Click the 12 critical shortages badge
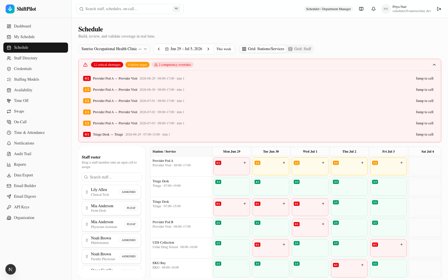Image resolution: width=448 pixels, height=280 pixels. click(107, 65)
